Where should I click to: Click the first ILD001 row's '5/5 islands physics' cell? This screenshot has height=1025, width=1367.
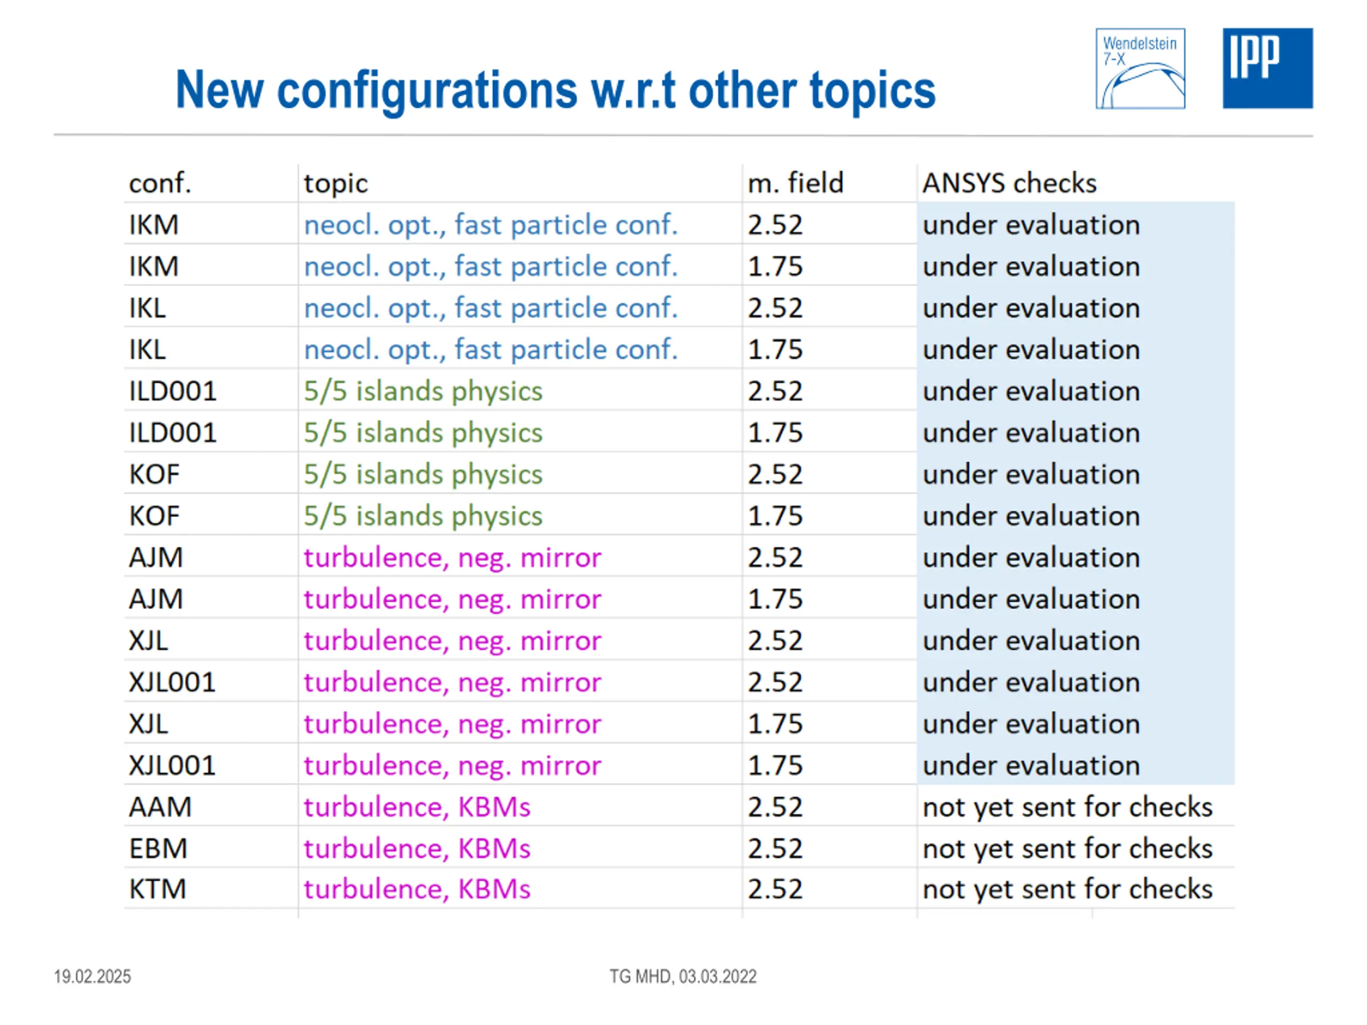click(423, 391)
